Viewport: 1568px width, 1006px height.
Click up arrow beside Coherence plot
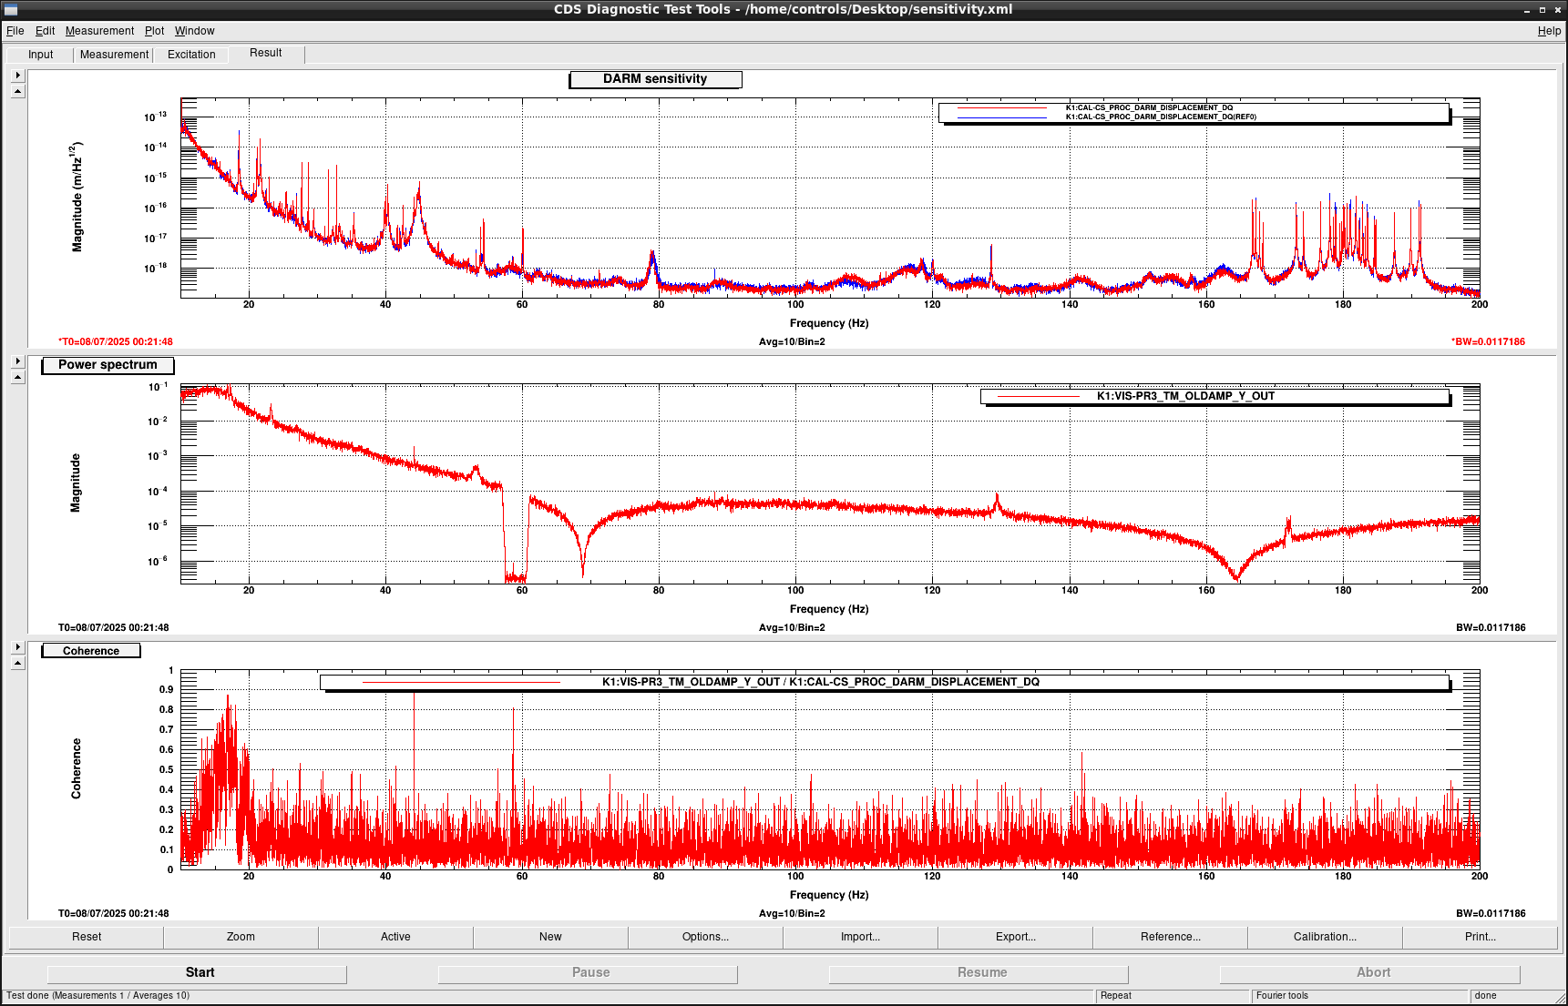coord(17,664)
